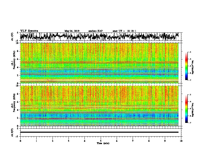Click the ch.3 flat black signal trace
The image size is (204, 158).
coord(99,132)
